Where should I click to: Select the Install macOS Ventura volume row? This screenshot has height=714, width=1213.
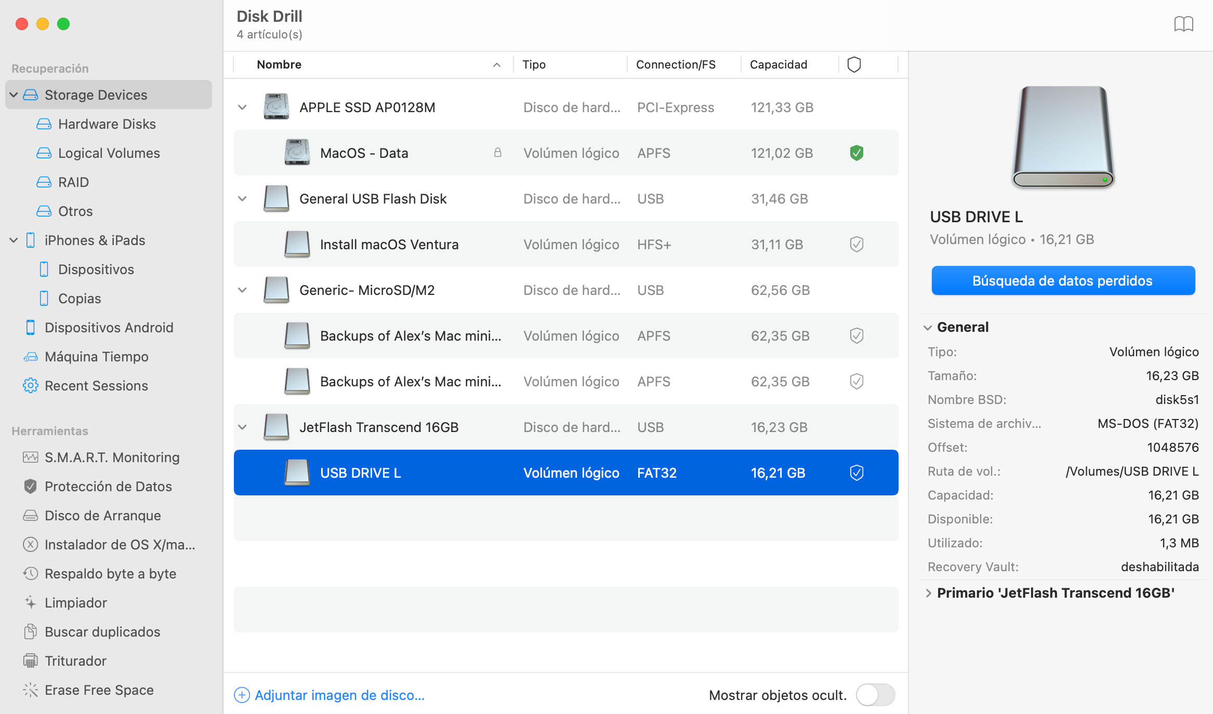click(x=566, y=244)
